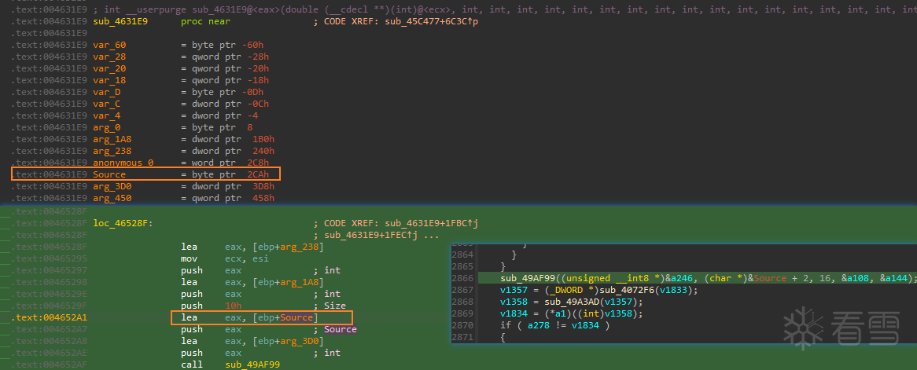917x370 pixels.
Task: Click arg_238 in the declaration list
Action: (x=111, y=151)
